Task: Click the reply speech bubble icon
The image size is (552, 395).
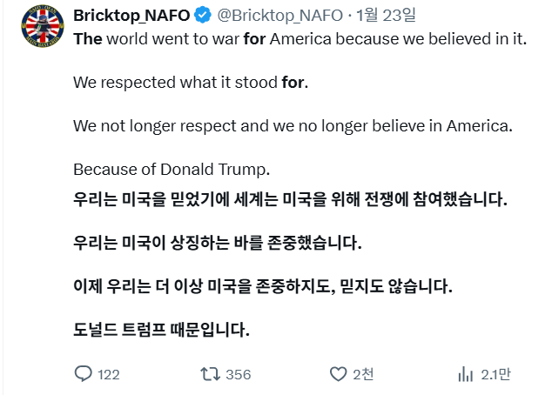Action: (x=84, y=374)
